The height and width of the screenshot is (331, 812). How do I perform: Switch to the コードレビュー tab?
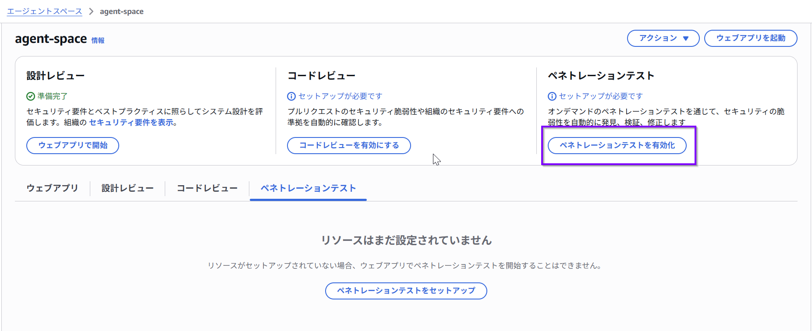point(207,188)
